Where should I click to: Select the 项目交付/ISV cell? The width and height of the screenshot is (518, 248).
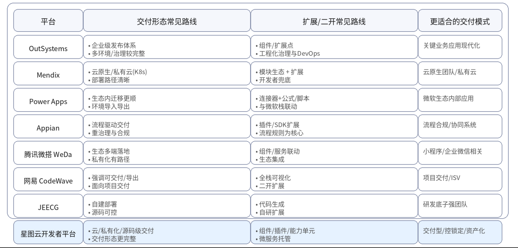(459, 181)
